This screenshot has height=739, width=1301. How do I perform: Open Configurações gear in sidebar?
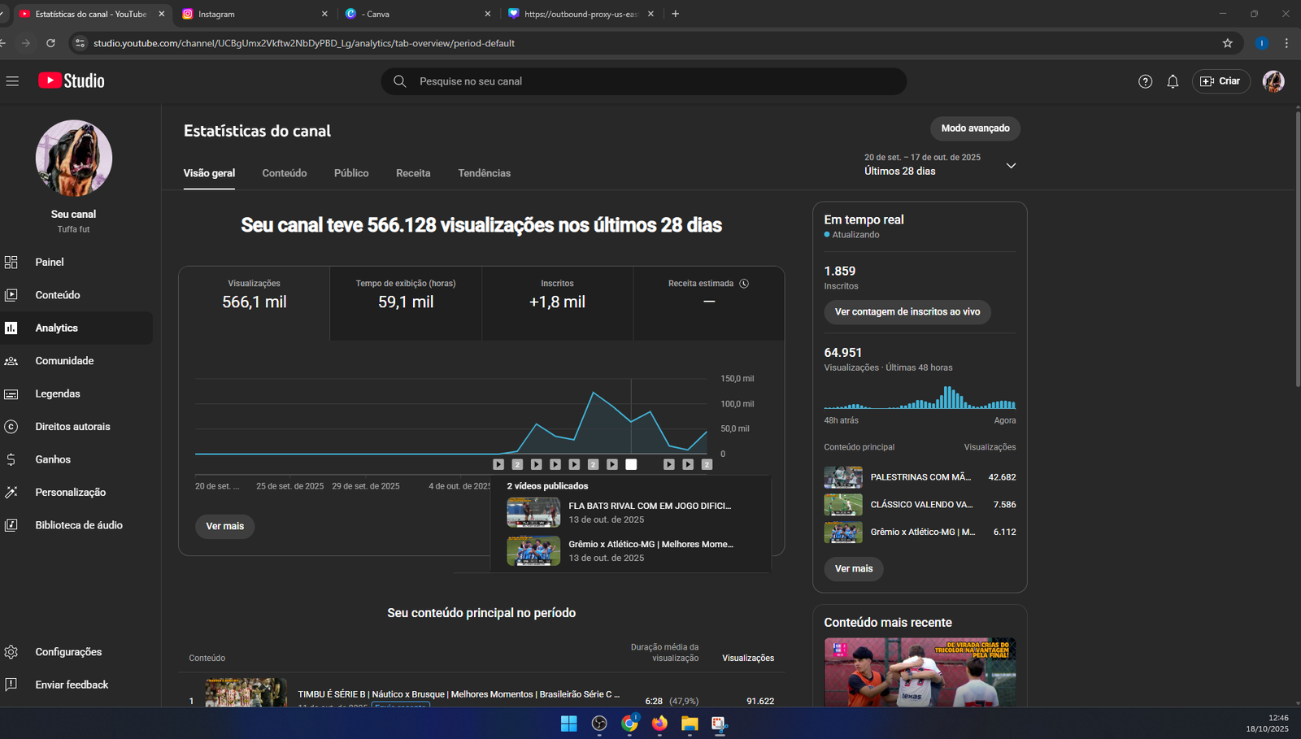(x=11, y=652)
